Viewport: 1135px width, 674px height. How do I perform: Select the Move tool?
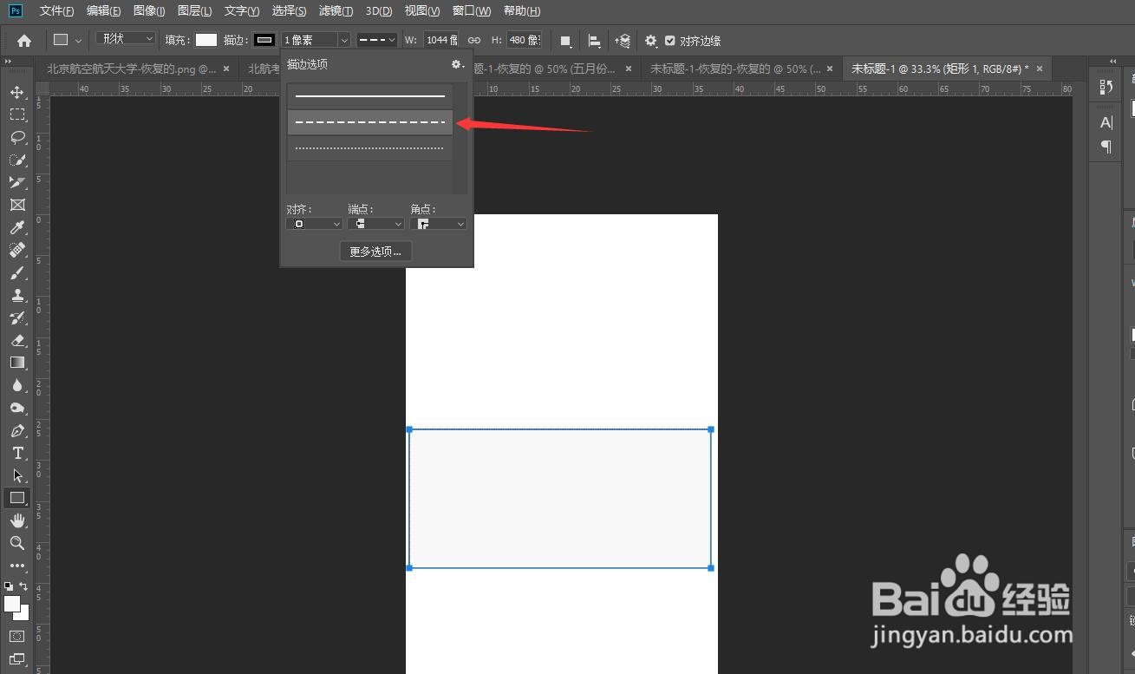17,92
